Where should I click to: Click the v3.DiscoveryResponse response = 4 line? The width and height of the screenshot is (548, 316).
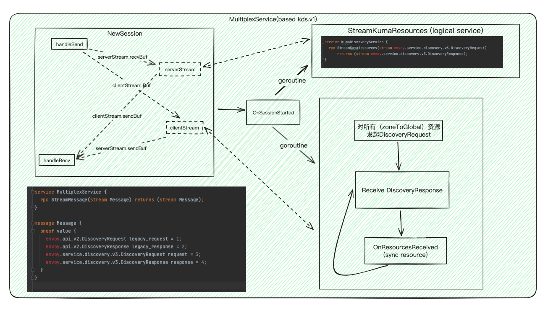(126, 262)
